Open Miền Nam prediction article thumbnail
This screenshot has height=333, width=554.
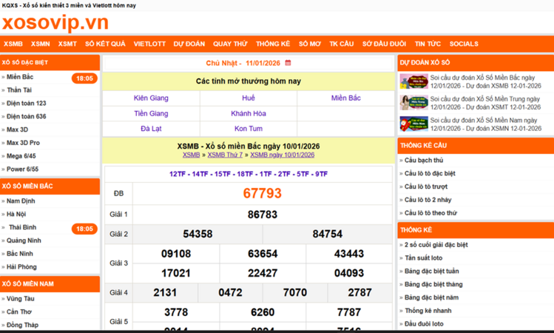click(x=413, y=124)
